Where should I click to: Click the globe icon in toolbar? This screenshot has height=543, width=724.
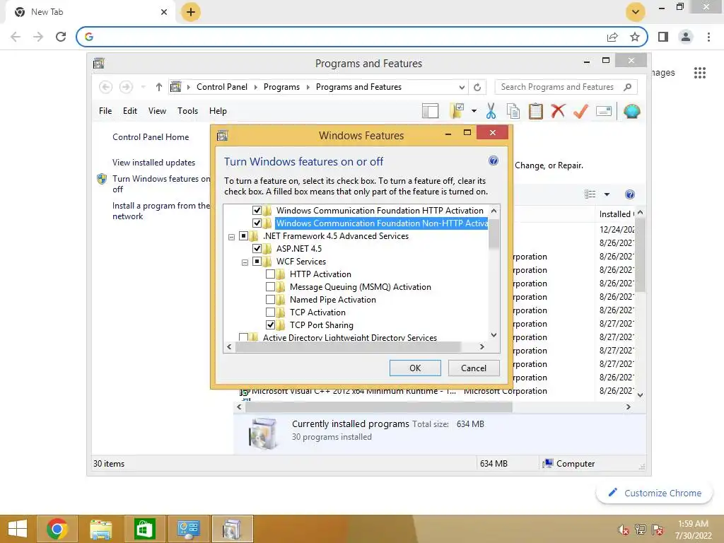click(631, 111)
